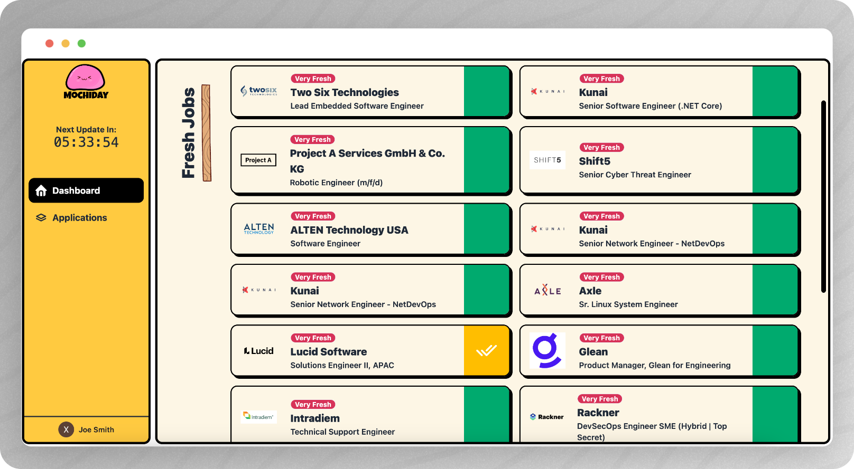Screen dimensions: 854x469
Task: Open Technical Support Engineer job
Action: pyautogui.click(x=342, y=432)
